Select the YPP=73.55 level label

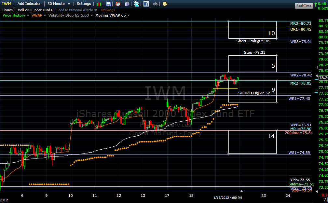(300, 180)
